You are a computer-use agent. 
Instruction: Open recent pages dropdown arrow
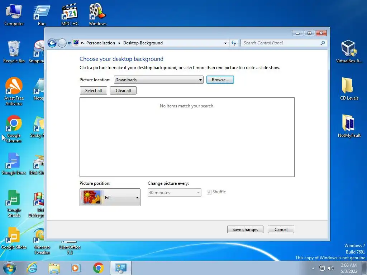69,43
